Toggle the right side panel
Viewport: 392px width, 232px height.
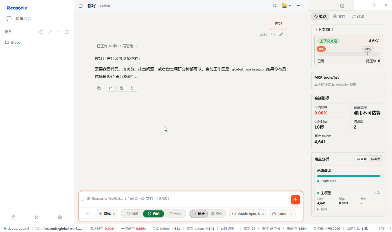click(x=342, y=6)
